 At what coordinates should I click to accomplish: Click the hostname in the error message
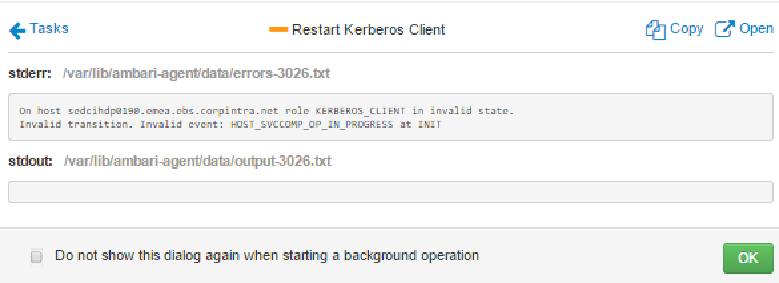(149, 111)
